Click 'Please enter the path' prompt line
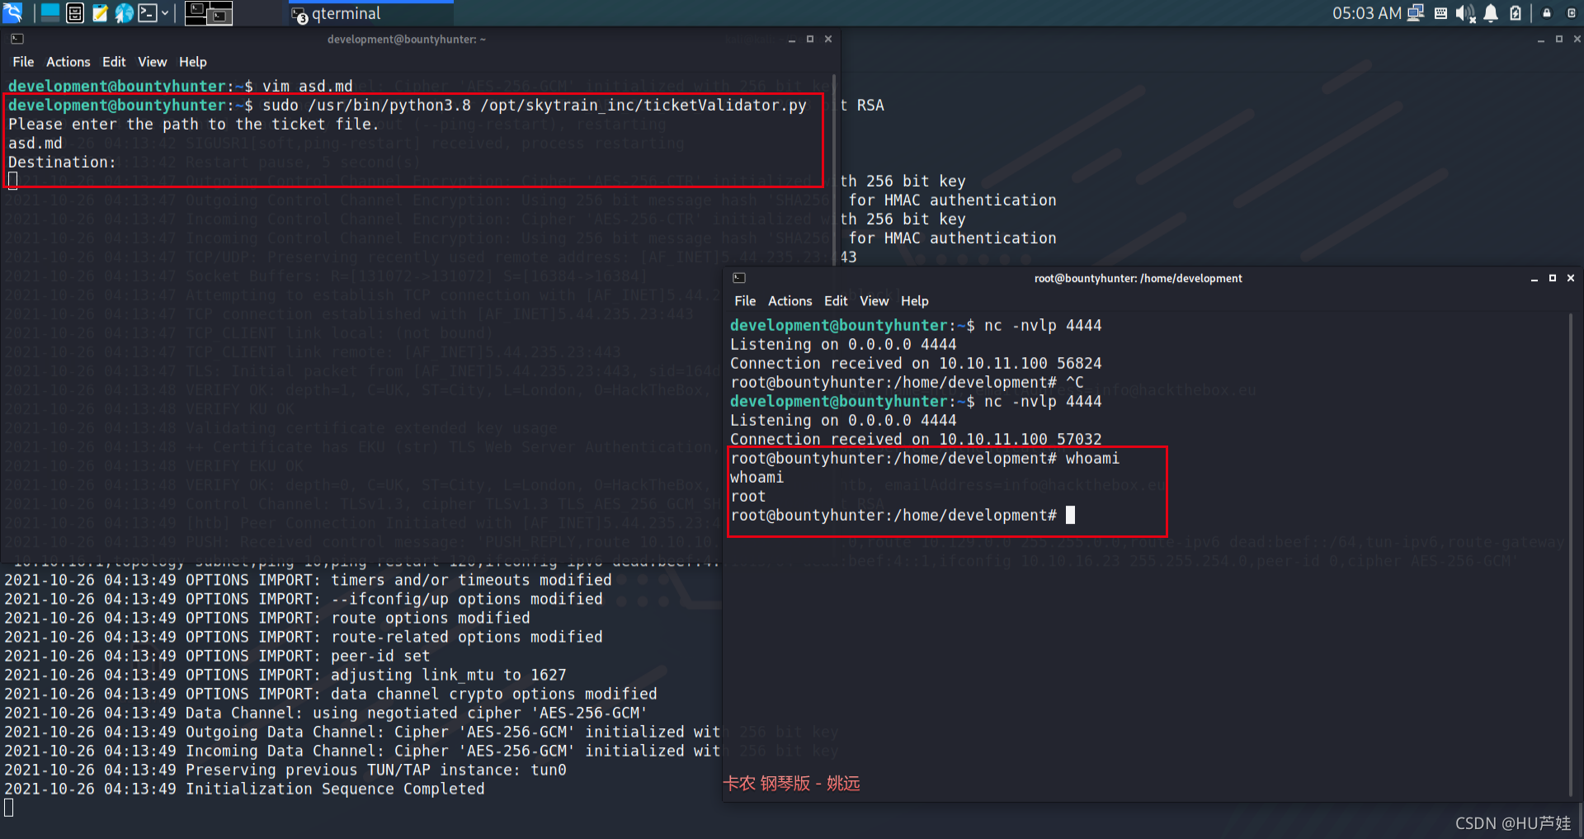 193,124
